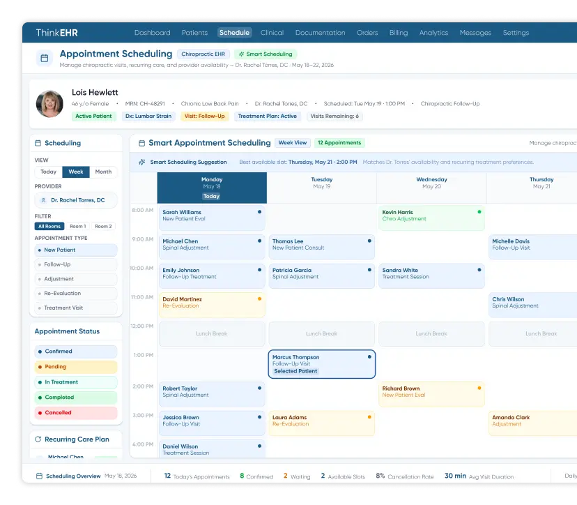577x505 pixels.
Task: Open Sarah Williams New Patient Eval appointment
Action: point(212,218)
